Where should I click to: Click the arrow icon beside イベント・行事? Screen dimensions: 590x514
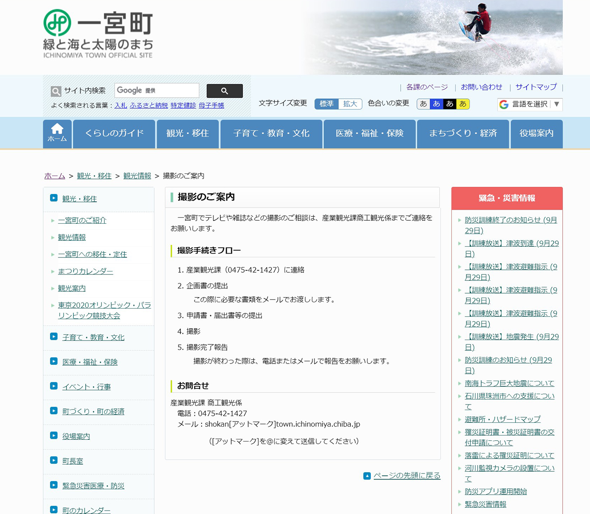click(53, 387)
